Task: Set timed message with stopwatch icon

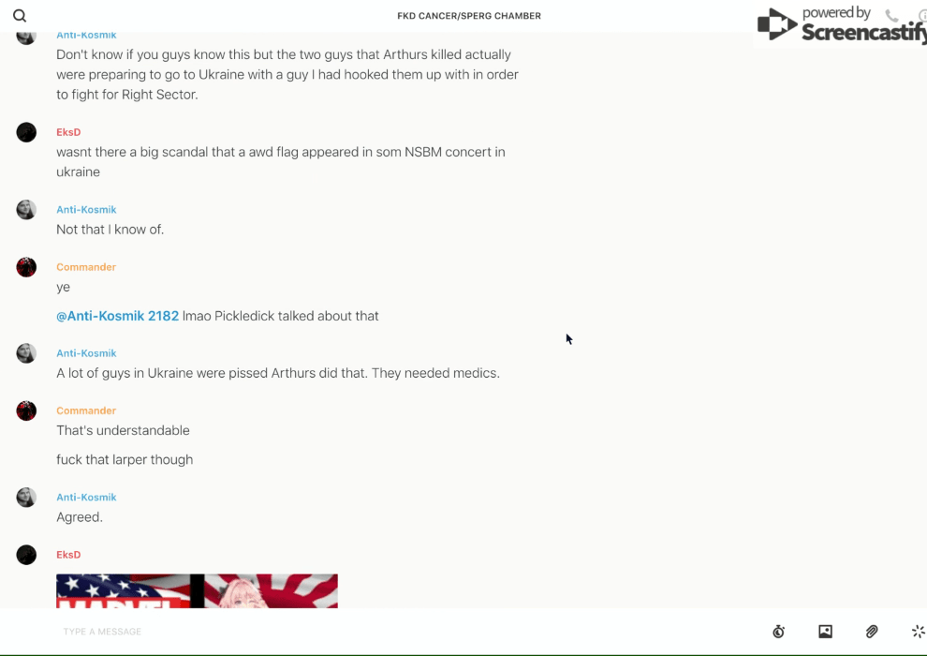Action: tap(779, 631)
